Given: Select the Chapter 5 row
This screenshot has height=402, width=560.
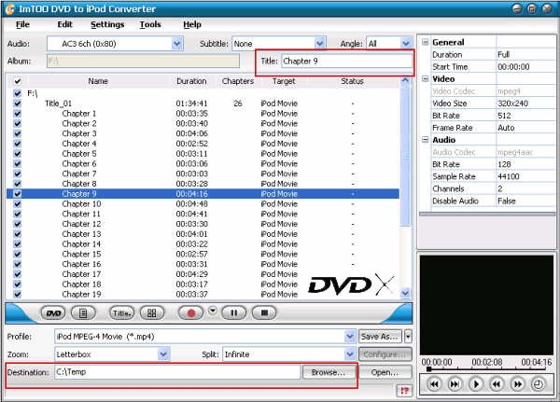Looking at the screenshot, I should (203, 154).
